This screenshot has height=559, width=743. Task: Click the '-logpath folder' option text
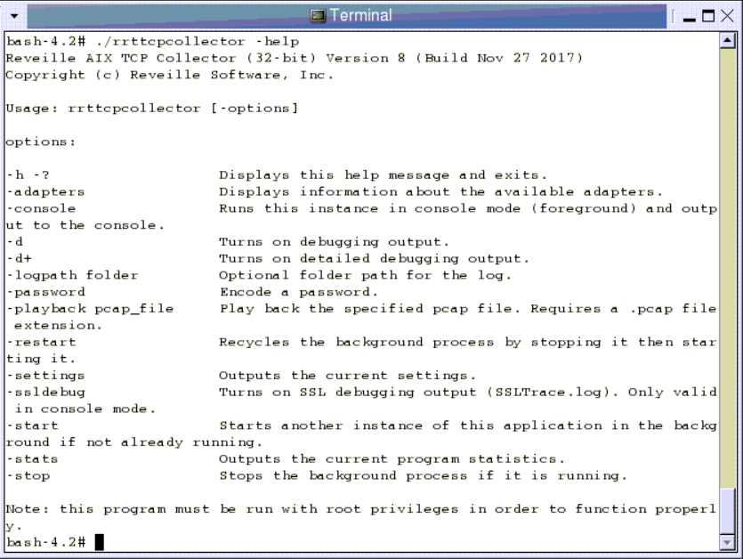(x=72, y=275)
